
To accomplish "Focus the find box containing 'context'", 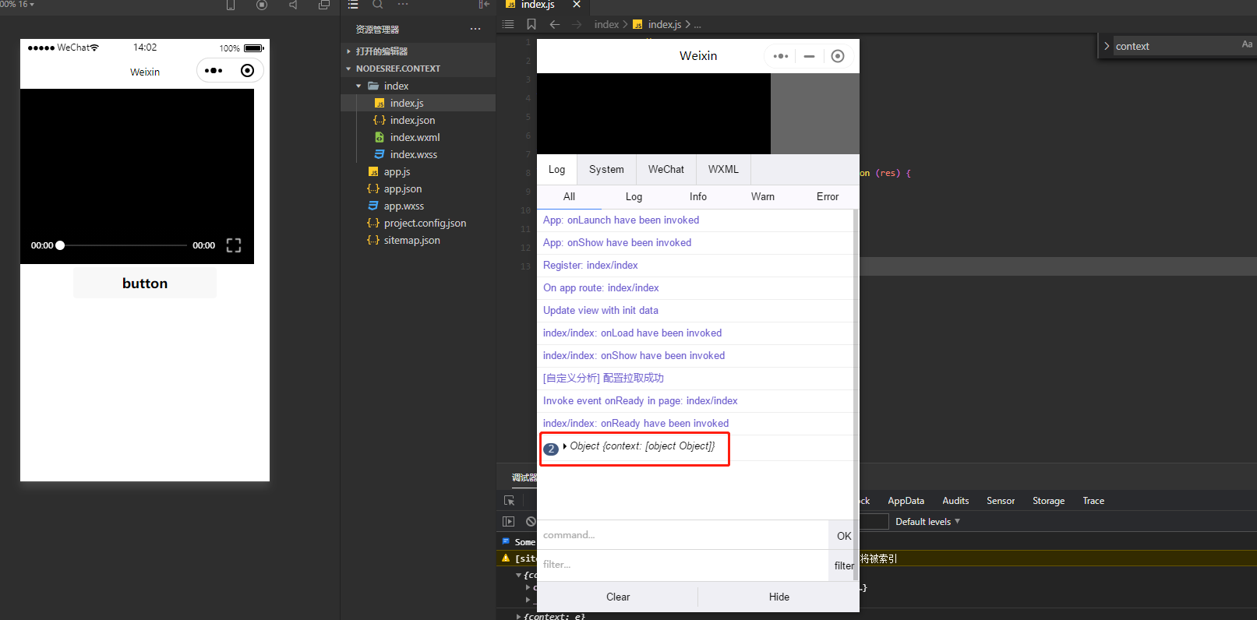I will click(1175, 46).
